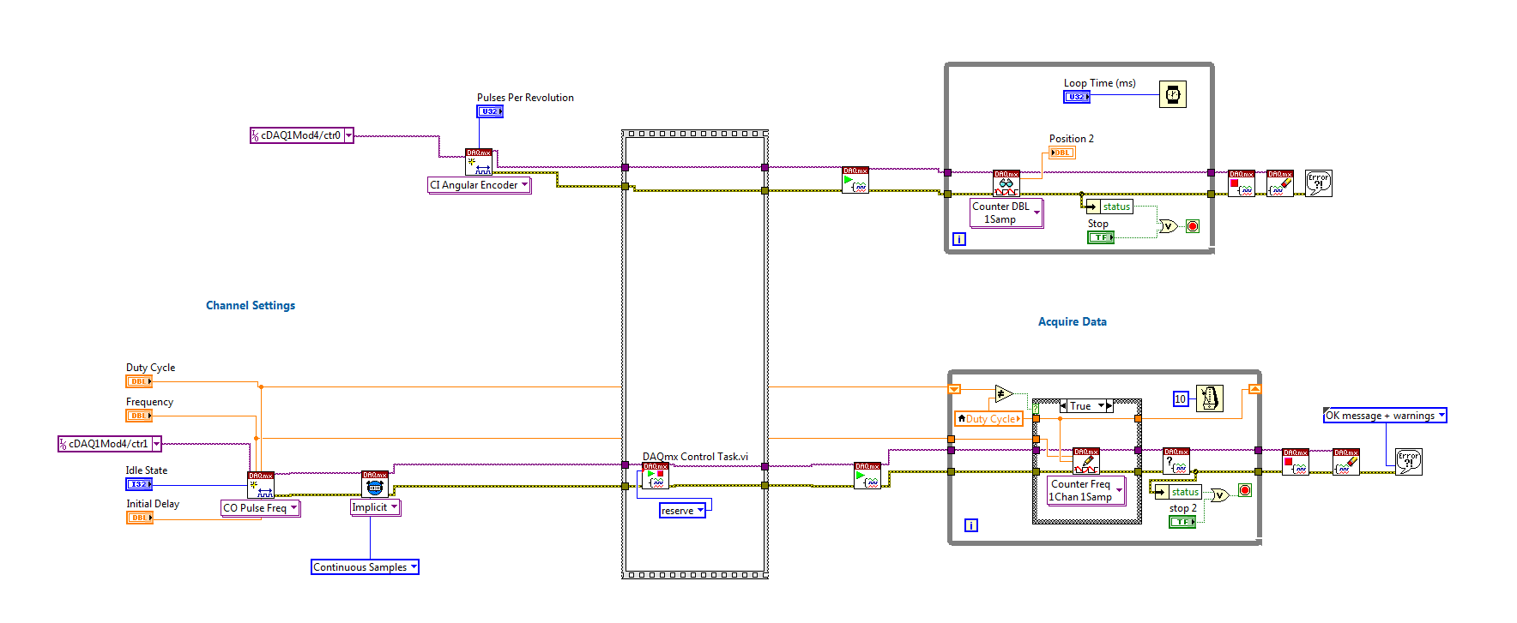Click the upper loop's red conditional stop terminal
Screen dimensions: 1517x623
coord(1193,226)
